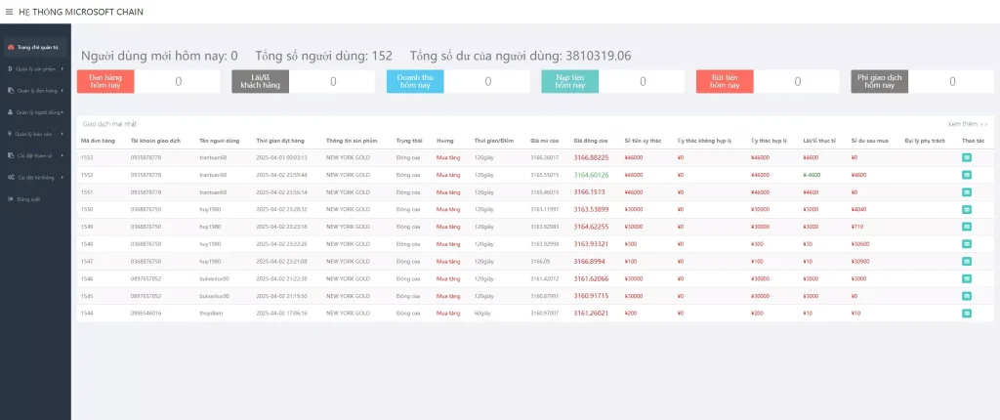Image resolution: width=1000 pixels, height=420 pixels.
Task: Select order ID 1553 cell
Action: (x=87, y=157)
